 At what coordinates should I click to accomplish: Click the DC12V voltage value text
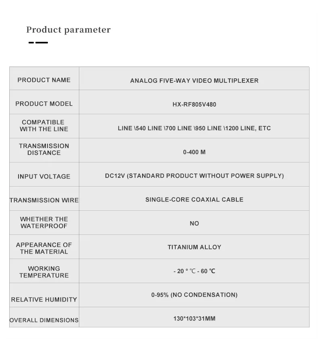[x=194, y=176]
